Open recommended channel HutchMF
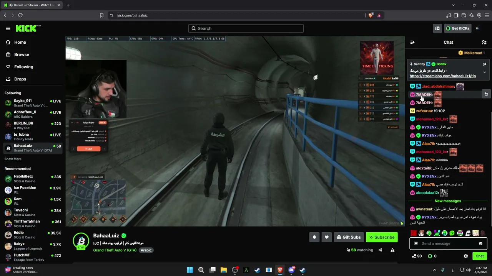The image size is (492, 276). click(33, 257)
